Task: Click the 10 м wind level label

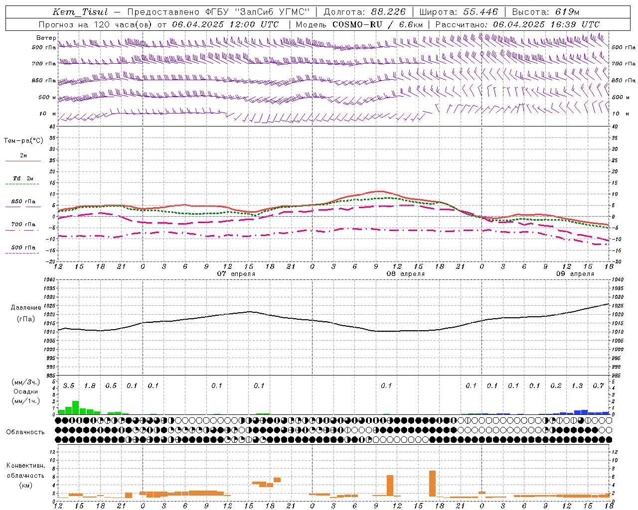Action: point(47,114)
